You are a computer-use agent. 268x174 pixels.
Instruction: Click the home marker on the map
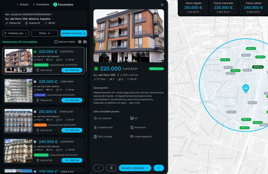click(245, 88)
